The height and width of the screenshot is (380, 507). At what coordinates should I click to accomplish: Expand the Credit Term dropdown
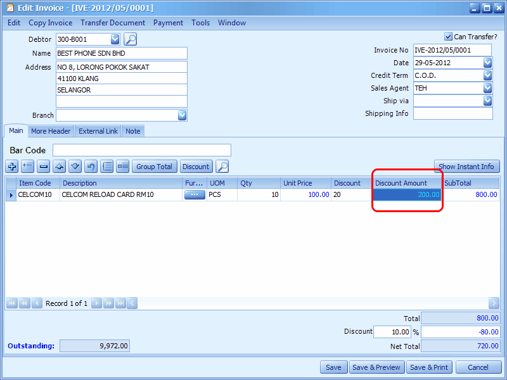pos(487,75)
